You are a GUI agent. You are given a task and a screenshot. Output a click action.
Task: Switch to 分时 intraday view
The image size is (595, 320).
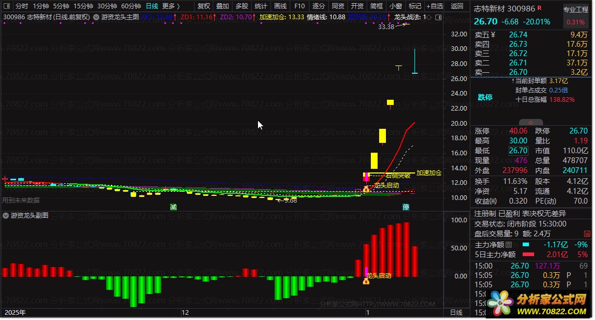(x=22, y=6)
